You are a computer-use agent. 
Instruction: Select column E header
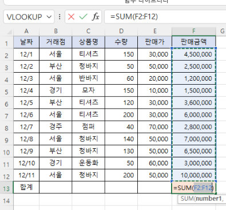coord(154,31)
